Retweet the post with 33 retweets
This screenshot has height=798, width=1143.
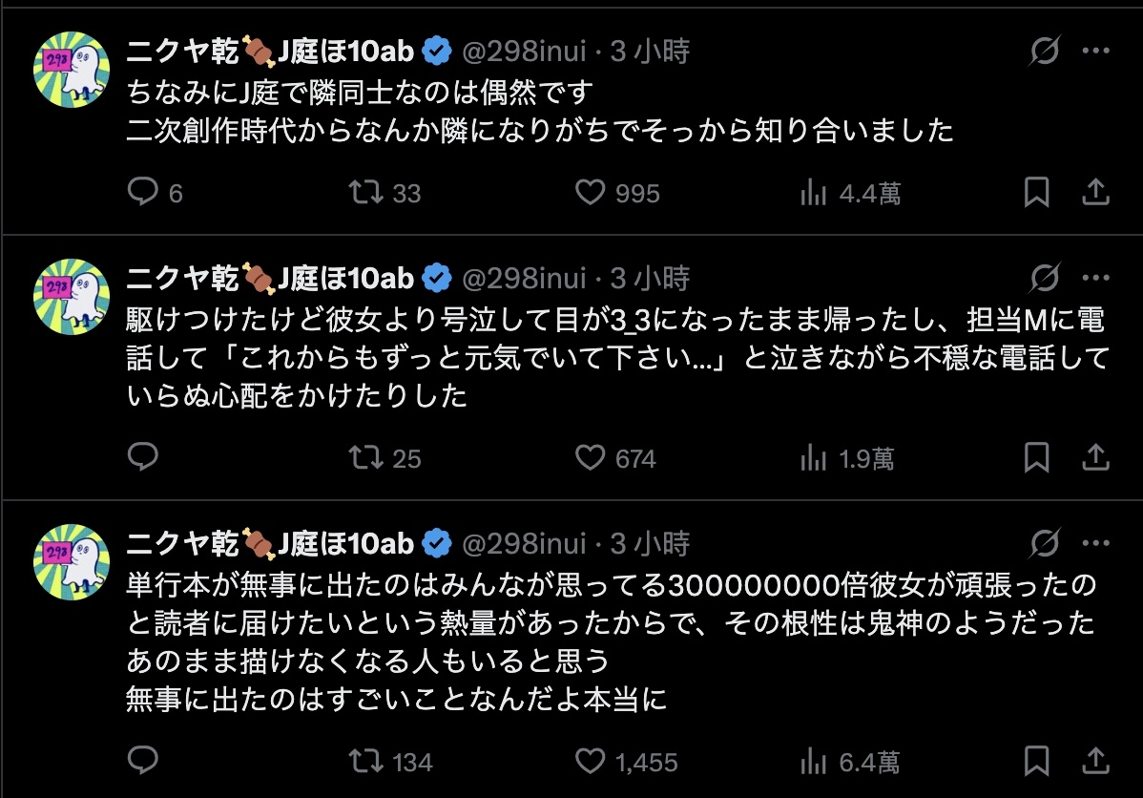(363, 193)
